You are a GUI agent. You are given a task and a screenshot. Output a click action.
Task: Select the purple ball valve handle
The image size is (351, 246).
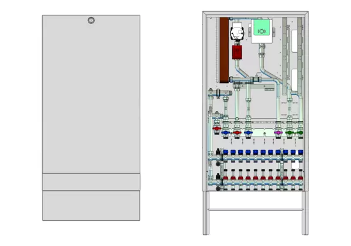coord(278,133)
